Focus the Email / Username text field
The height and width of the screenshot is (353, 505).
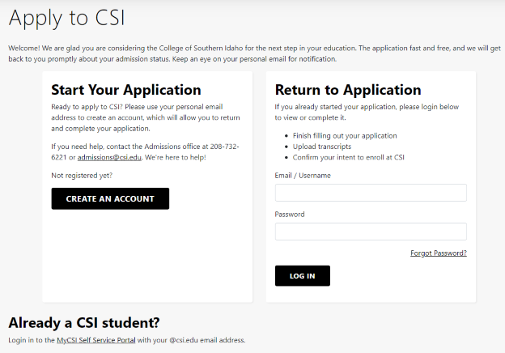371,193
